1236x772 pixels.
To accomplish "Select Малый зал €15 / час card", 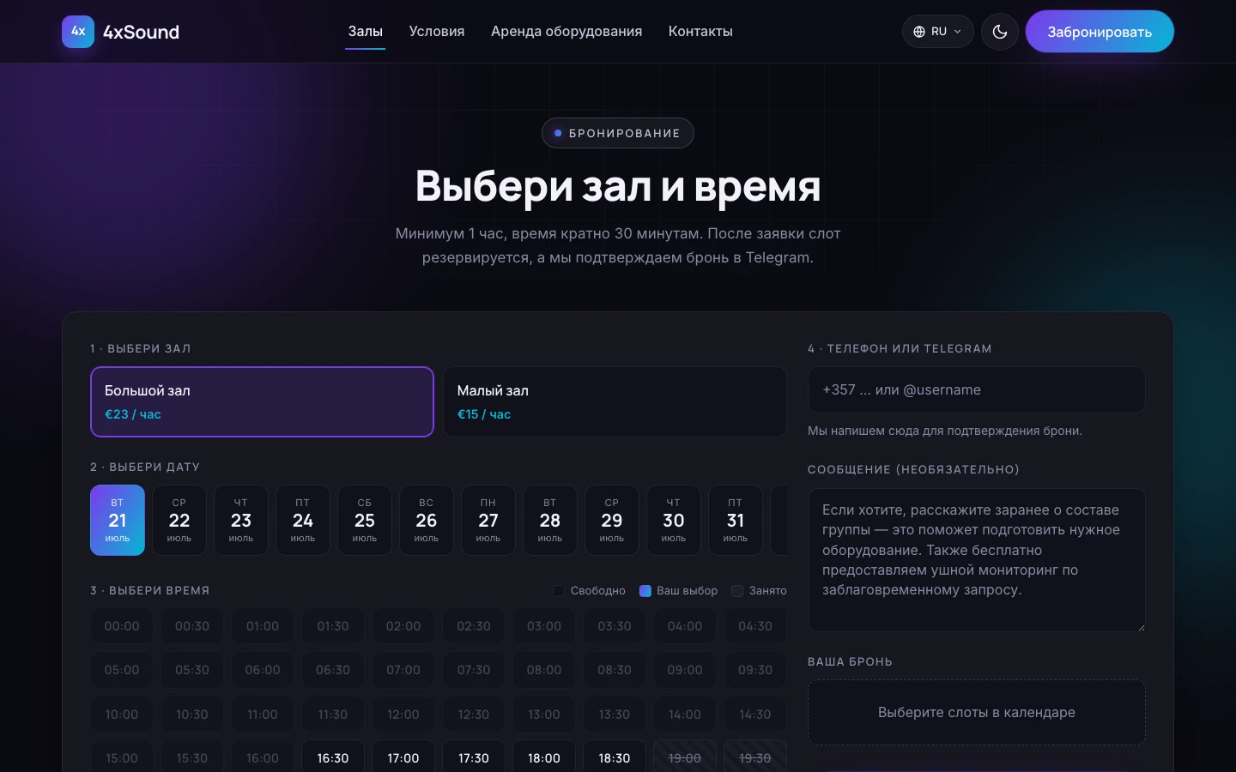I will pyautogui.click(x=615, y=401).
